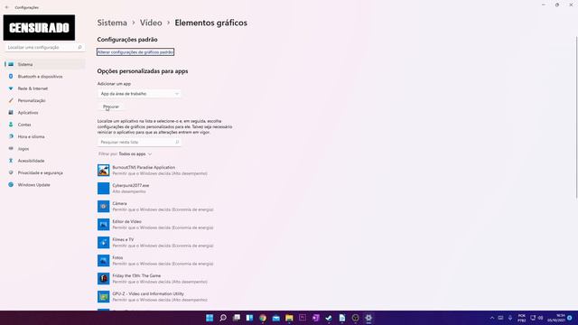Open Steam from the taskbar
The width and height of the screenshot is (578, 325).
(x=329, y=318)
